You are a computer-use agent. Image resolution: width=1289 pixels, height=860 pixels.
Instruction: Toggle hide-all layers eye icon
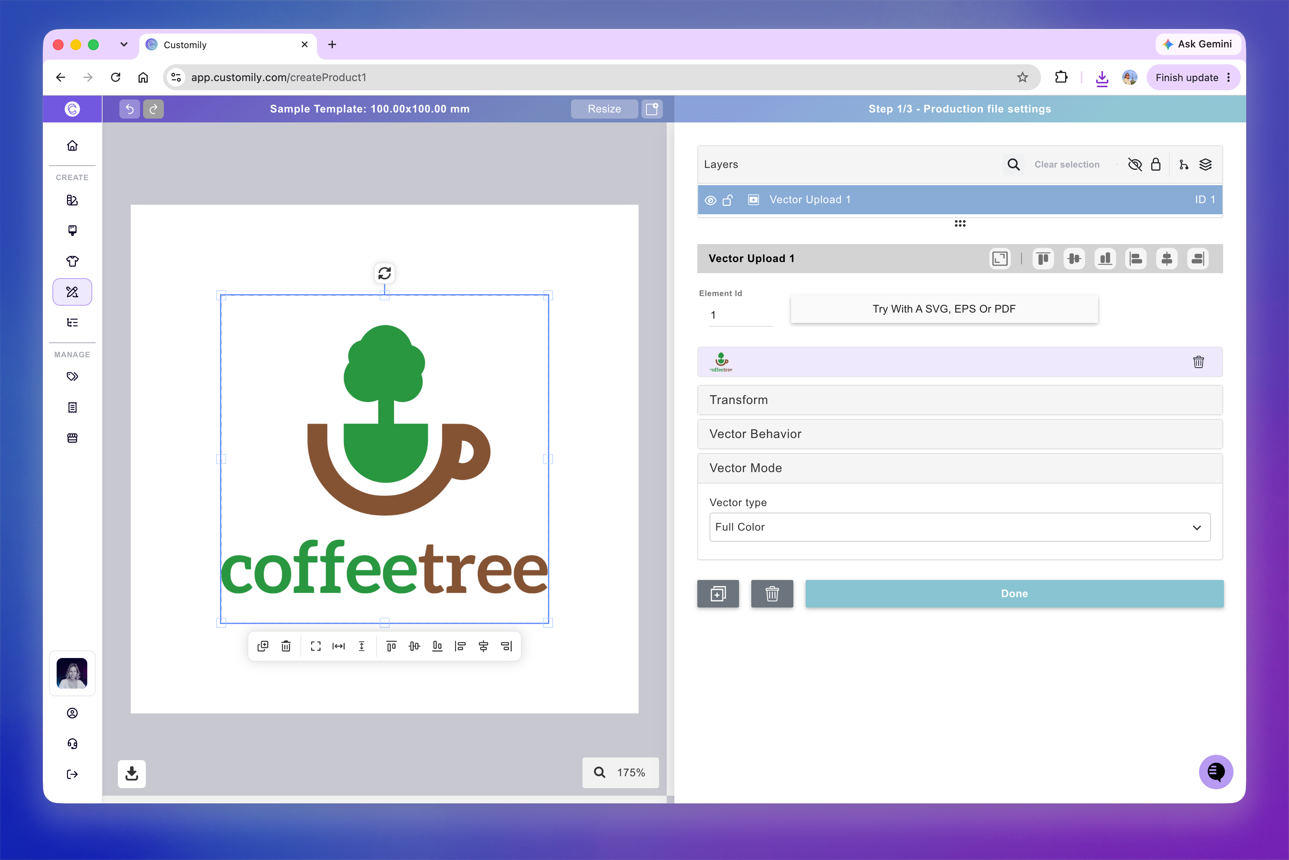coord(1135,165)
